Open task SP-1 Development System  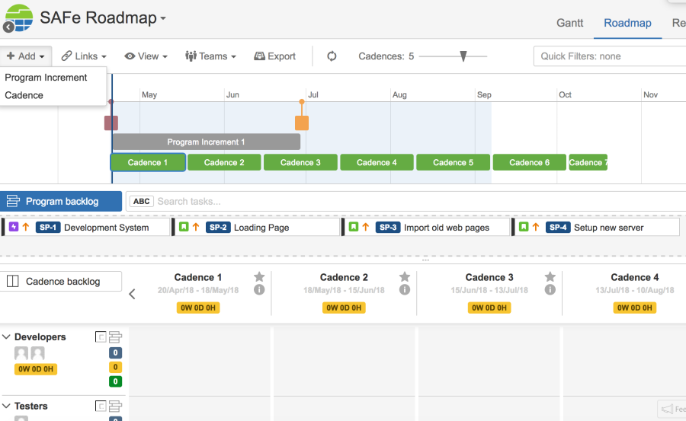point(86,228)
